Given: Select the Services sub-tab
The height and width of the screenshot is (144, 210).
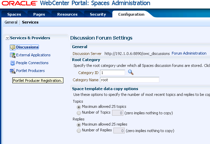Looking at the screenshot, I should (x=30, y=22).
